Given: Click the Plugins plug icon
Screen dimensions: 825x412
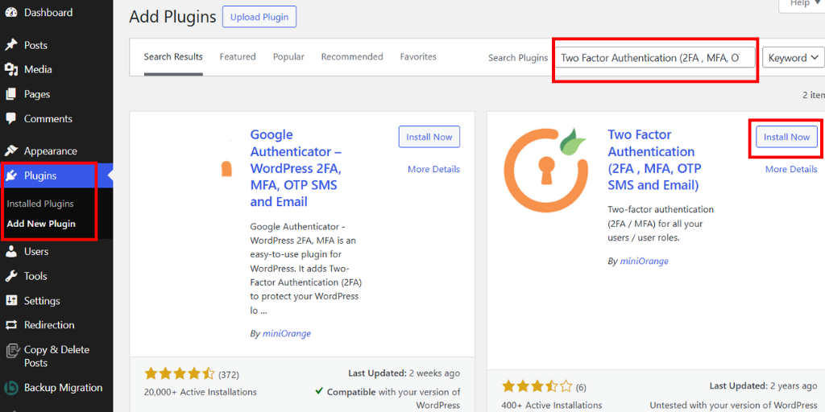Looking at the screenshot, I should (x=11, y=175).
